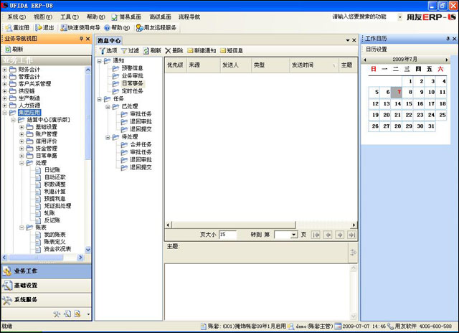This screenshot has width=459, height=333.
Task: Click the 短信息 message icon
Action: pos(223,51)
